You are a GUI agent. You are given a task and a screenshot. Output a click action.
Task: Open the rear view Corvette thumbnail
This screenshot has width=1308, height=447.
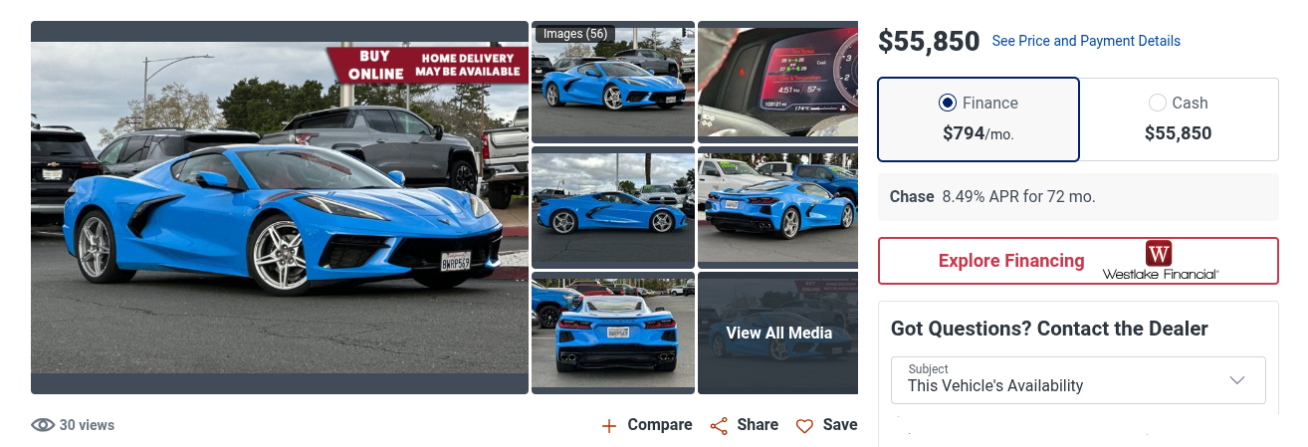(613, 333)
